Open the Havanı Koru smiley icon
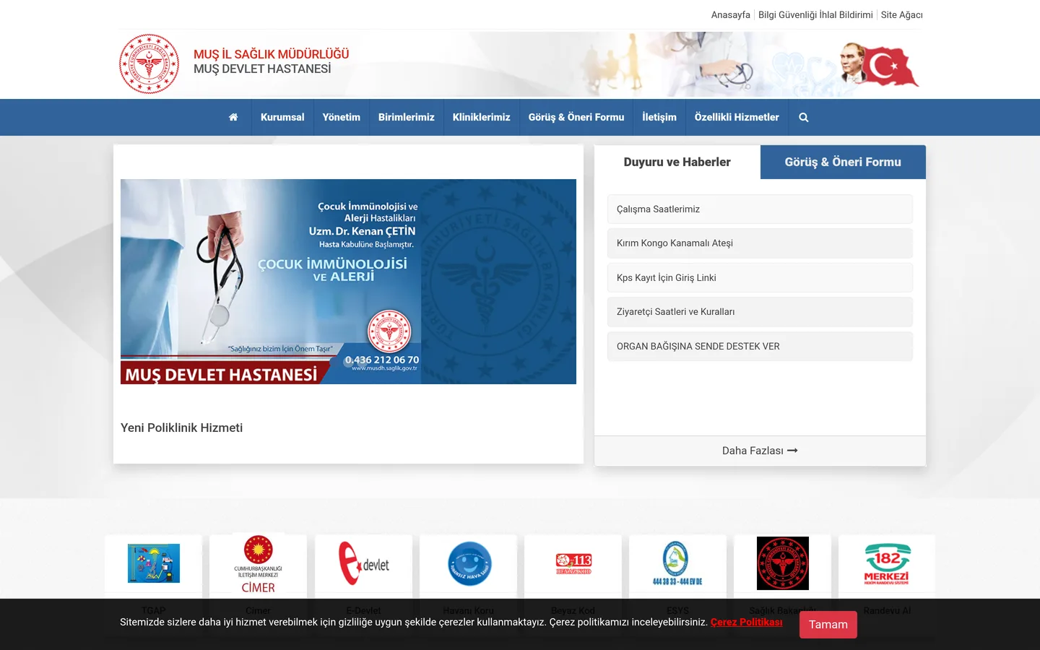Viewport: 1040px width, 650px height. [469, 563]
